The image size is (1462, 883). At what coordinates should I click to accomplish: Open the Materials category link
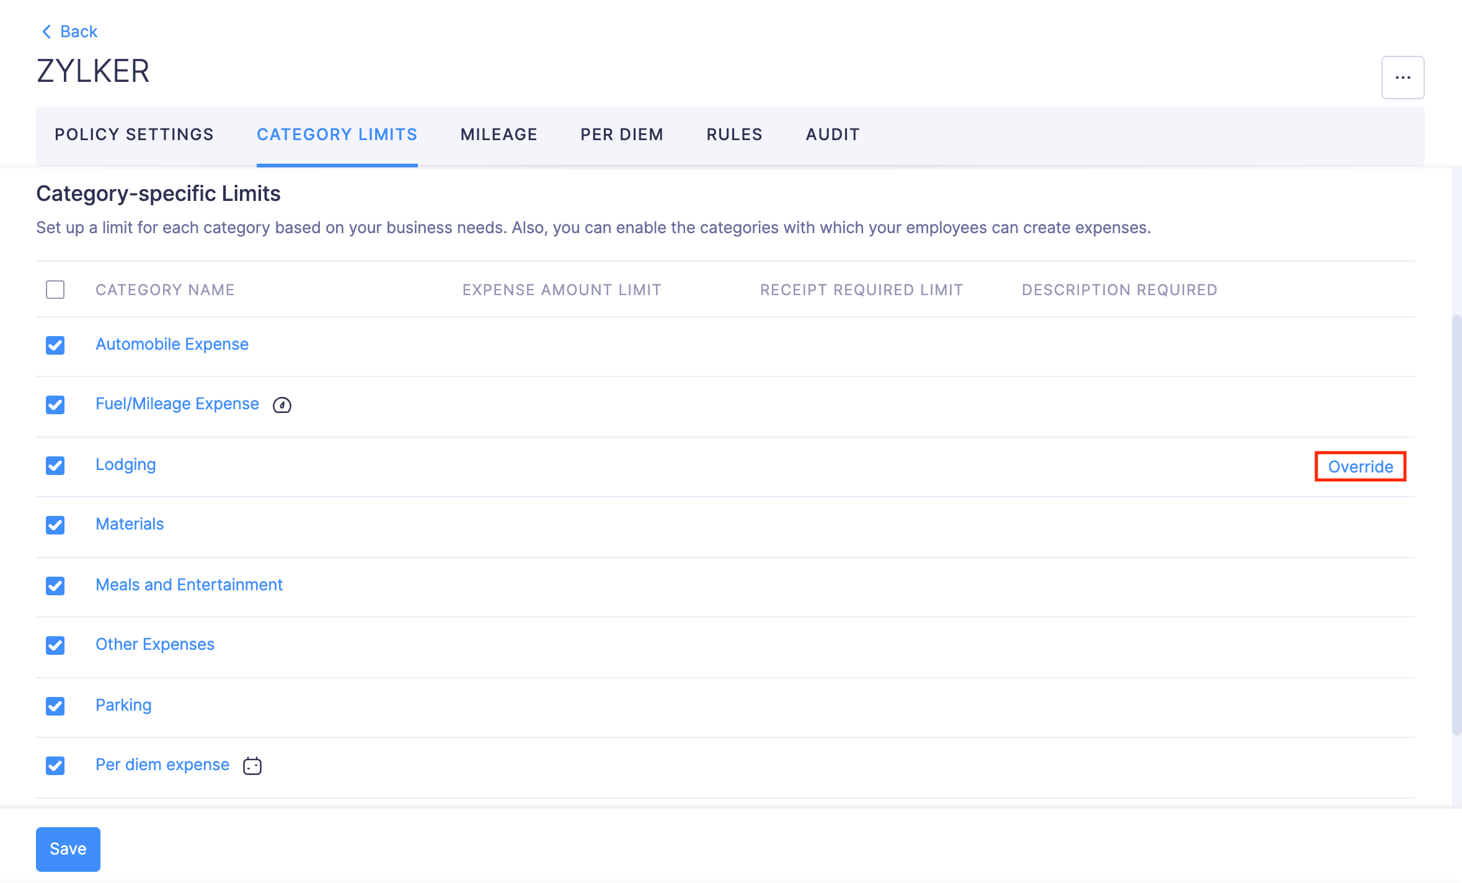pos(130,524)
